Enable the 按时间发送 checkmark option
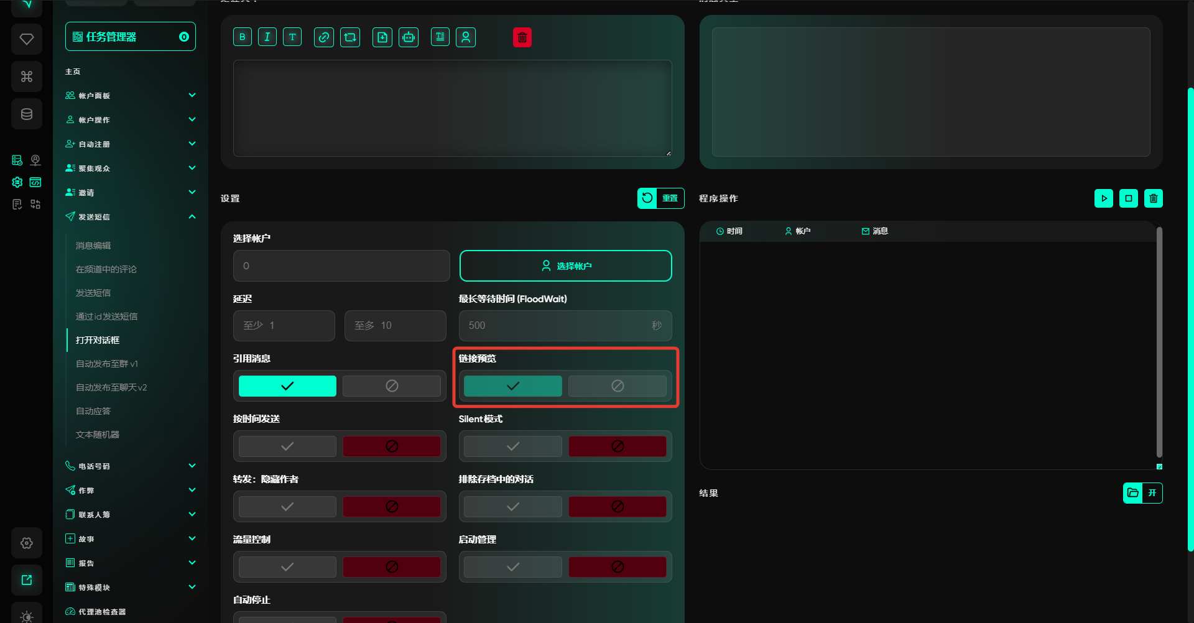The image size is (1194, 623). [287, 446]
